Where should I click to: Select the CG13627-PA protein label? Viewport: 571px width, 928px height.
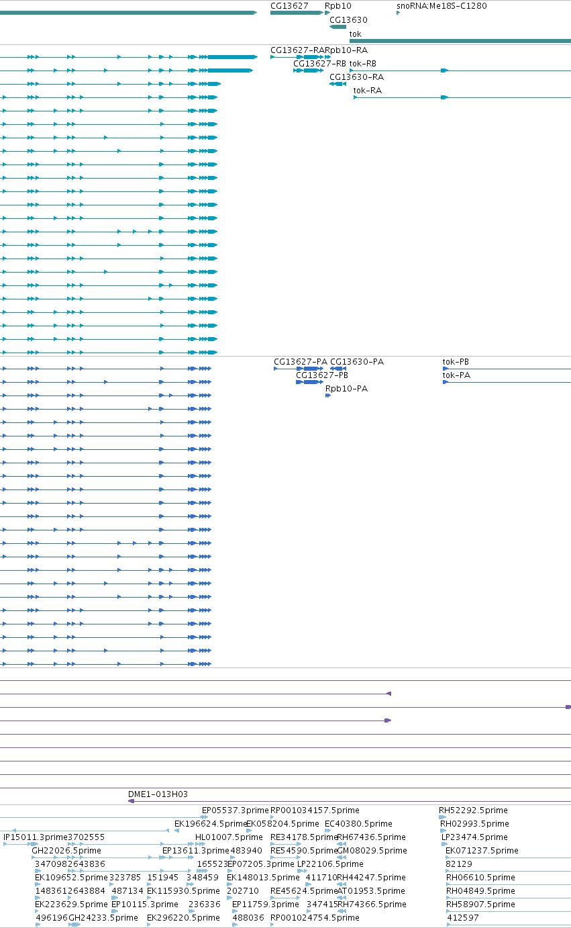pos(301,362)
